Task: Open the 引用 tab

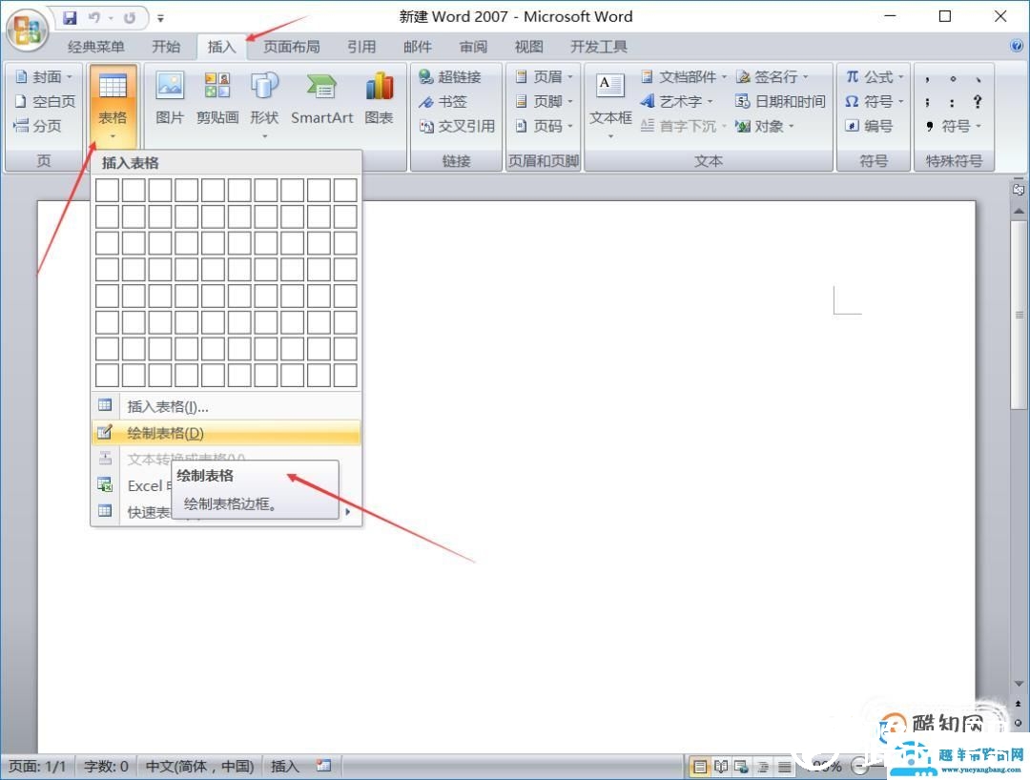Action: (361, 47)
